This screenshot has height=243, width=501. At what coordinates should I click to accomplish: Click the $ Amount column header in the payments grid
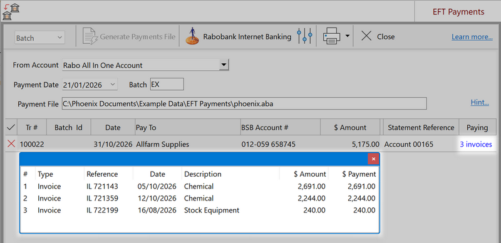pyautogui.click(x=350, y=128)
